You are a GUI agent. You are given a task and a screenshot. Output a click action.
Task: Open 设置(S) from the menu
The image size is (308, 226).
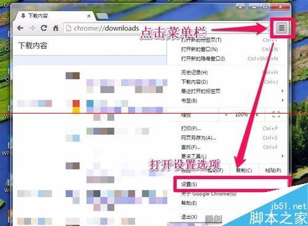[232, 184]
